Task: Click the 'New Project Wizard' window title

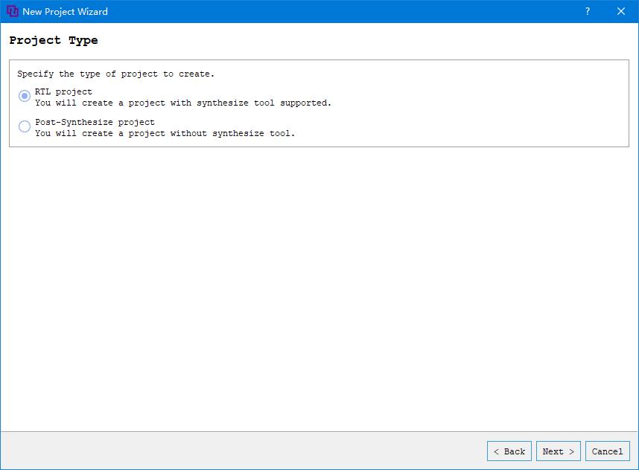Action: 66,11
